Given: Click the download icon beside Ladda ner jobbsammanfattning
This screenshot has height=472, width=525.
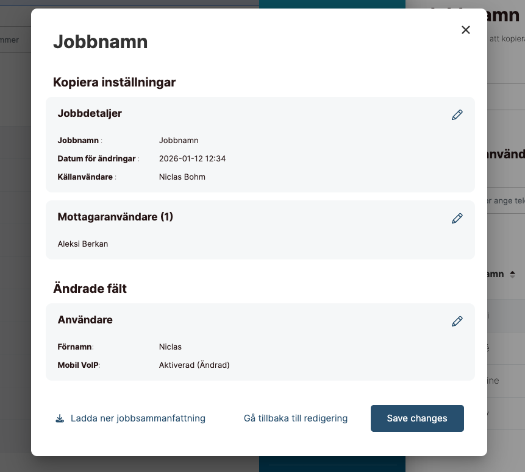Looking at the screenshot, I should point(60,418).
